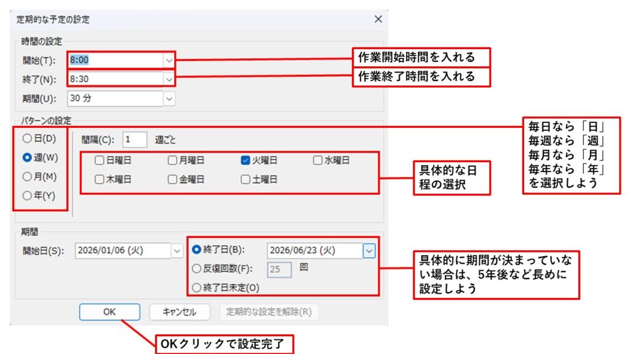Choose the 年(Y) yearly pattern option
630x354 pixels.
pyautogui.click(x=26, y=195)
